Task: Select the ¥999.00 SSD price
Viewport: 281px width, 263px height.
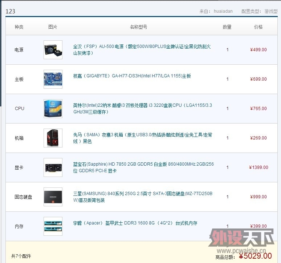Action: point(258,197)
